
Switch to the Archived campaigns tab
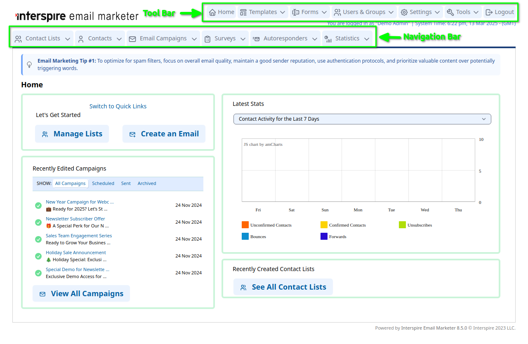pos(146,183)
